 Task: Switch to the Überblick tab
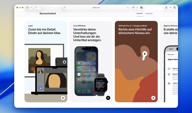click(x=140, y=14)
